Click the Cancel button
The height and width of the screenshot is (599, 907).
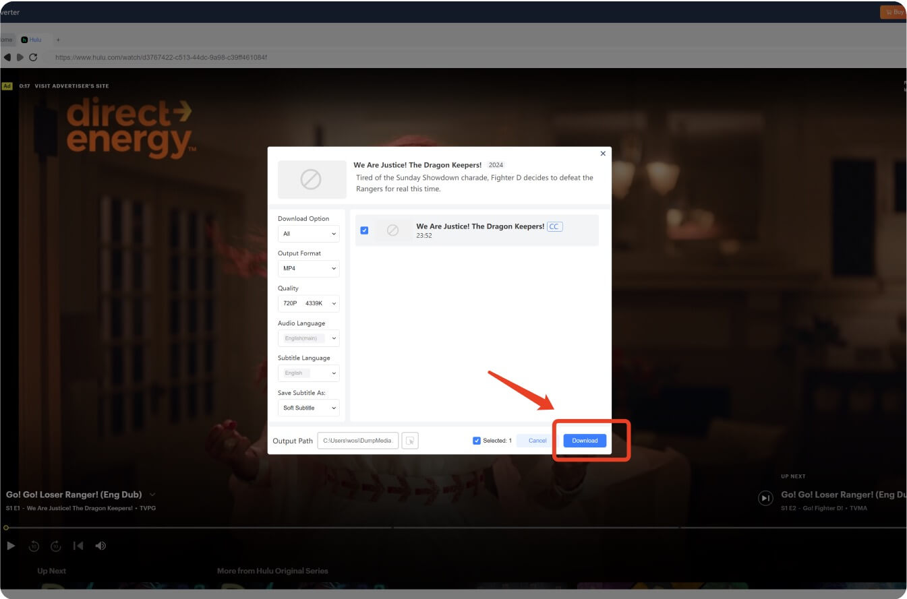click(537, 441)
